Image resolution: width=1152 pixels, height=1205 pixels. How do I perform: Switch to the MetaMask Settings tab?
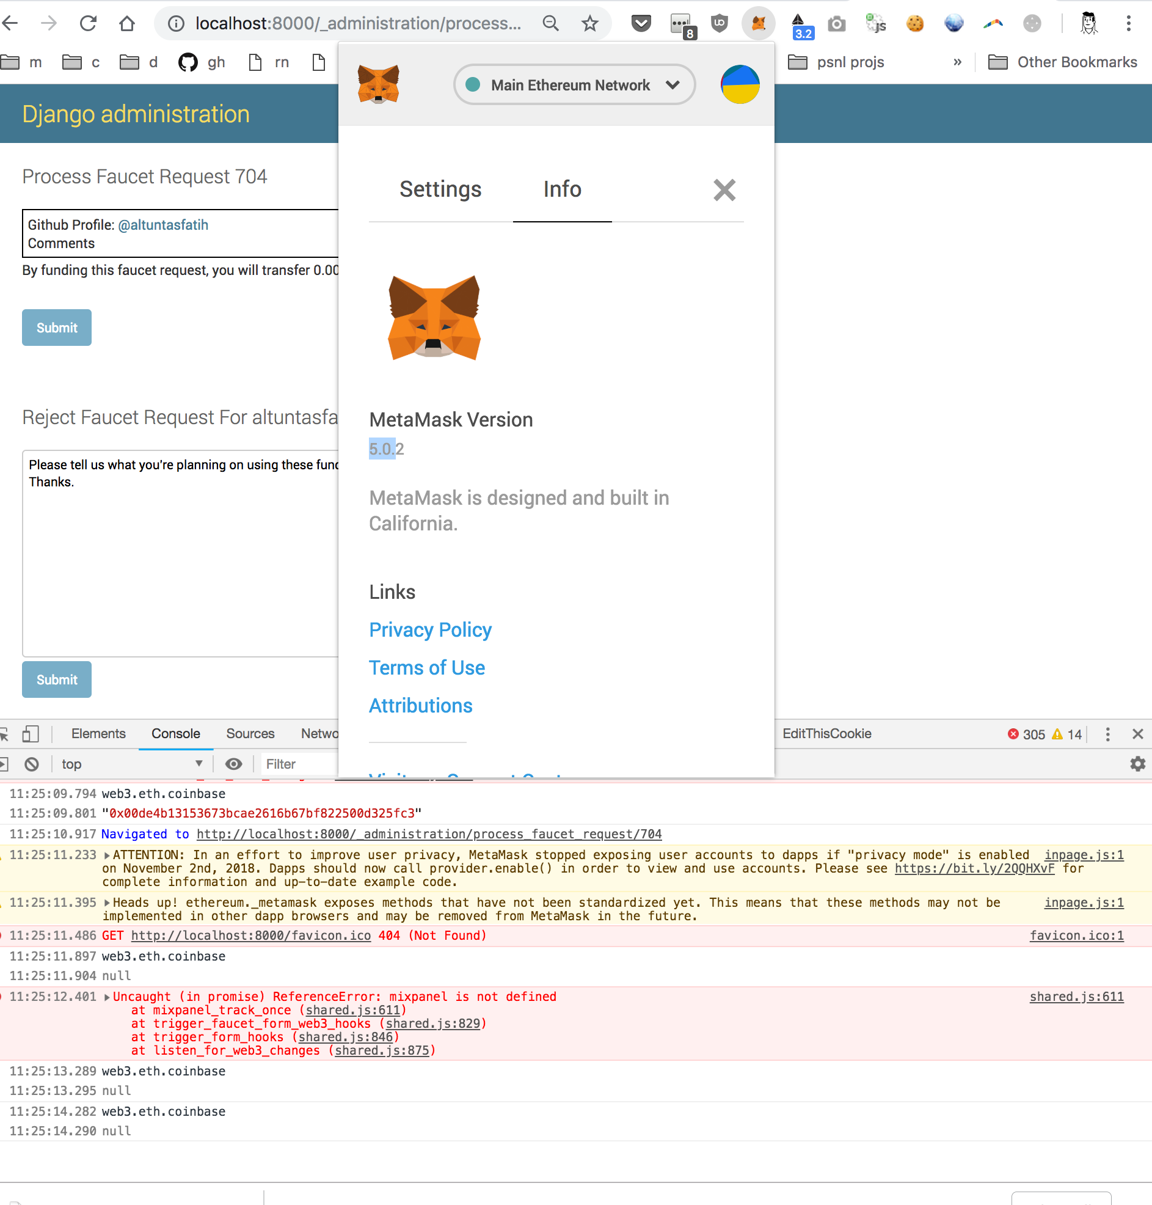(440, 189)
